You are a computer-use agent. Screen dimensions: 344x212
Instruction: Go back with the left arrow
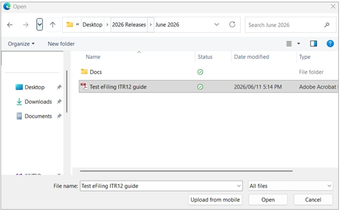click(10, 25)
